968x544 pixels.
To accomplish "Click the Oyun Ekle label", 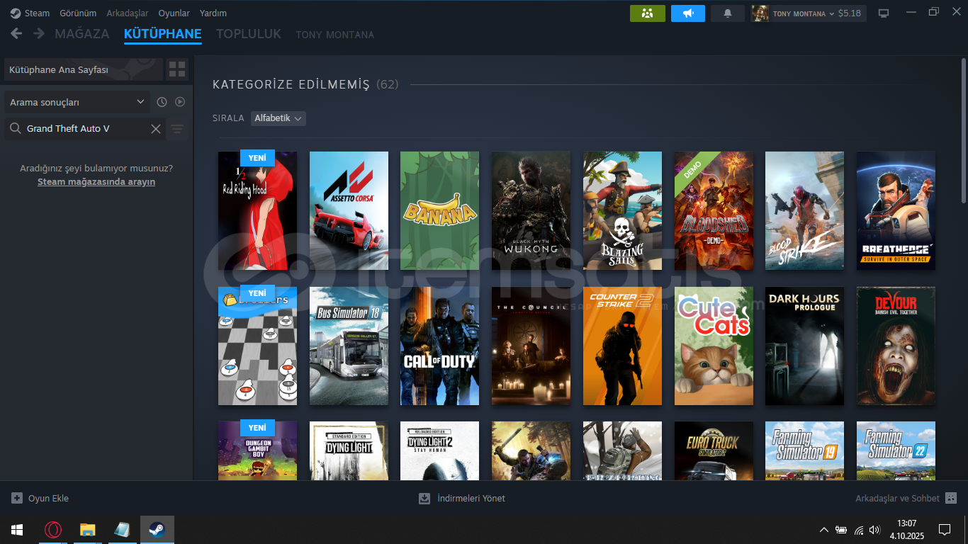I will [x=48, y=499].
